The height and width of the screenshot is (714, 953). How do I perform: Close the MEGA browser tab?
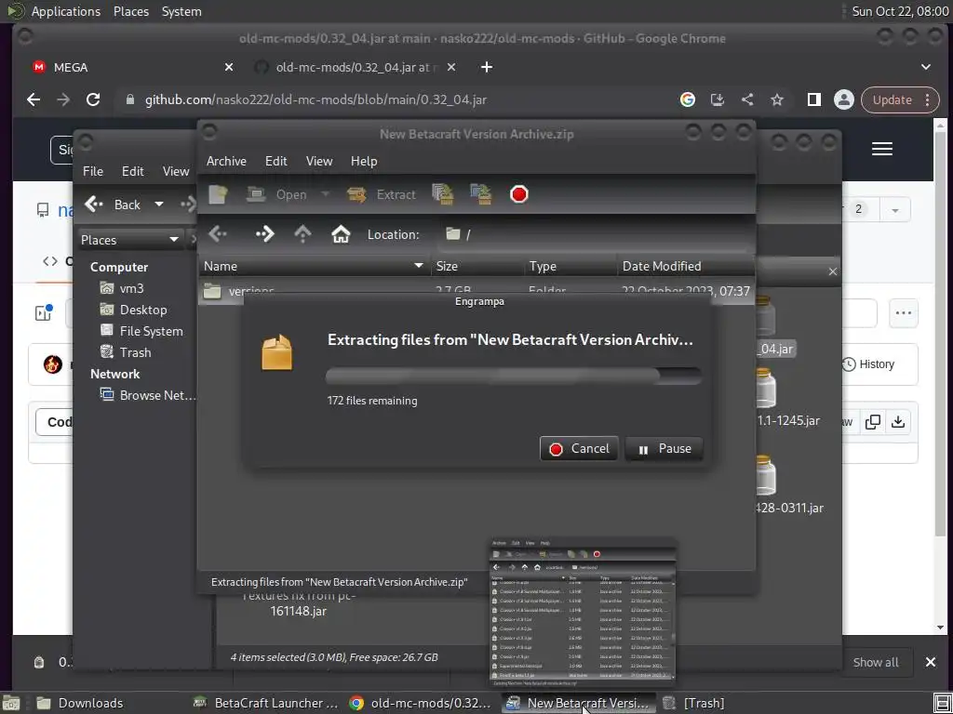[x=229, y=67]
